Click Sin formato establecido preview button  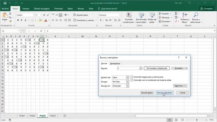click(x=157, y=68)
